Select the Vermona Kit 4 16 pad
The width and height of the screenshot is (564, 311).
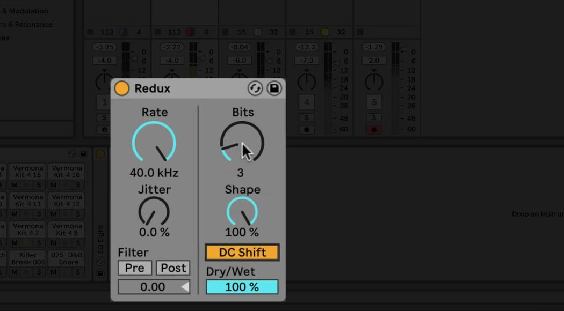coord(67,172)
